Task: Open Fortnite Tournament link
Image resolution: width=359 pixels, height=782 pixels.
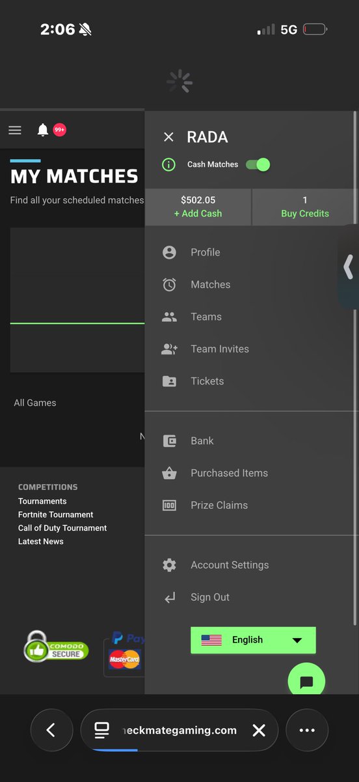Action: (56, 515)
